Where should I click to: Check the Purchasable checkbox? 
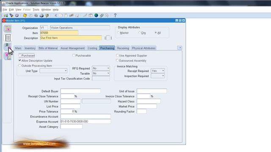[x=74, y=55]
